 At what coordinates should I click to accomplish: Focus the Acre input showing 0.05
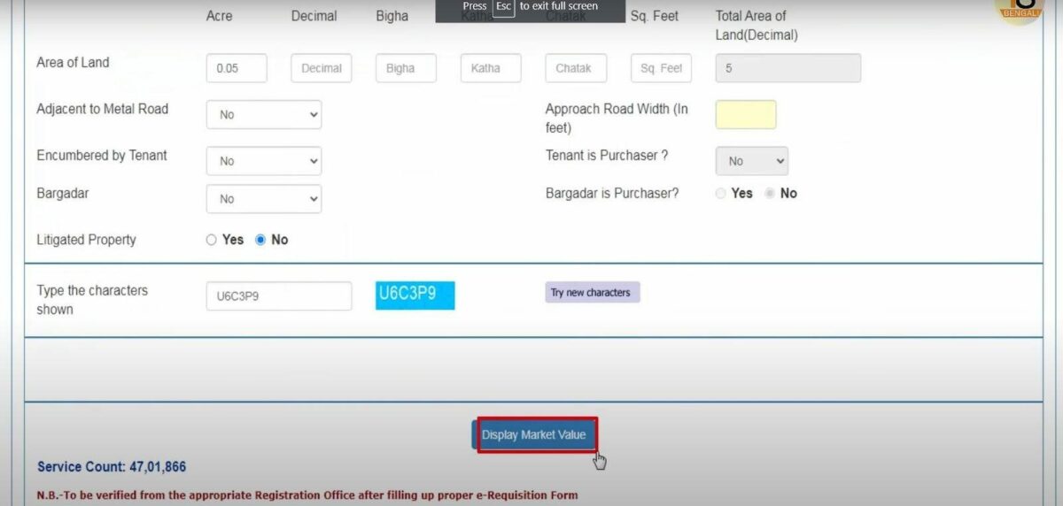pyautogui.click(x=237, y=69)
